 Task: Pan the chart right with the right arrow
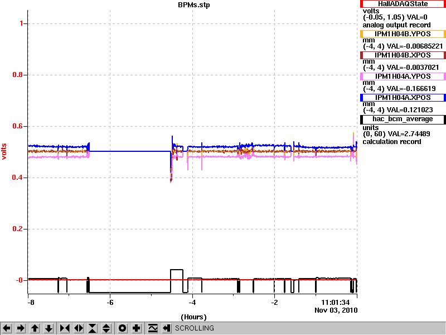pos(21,328)
